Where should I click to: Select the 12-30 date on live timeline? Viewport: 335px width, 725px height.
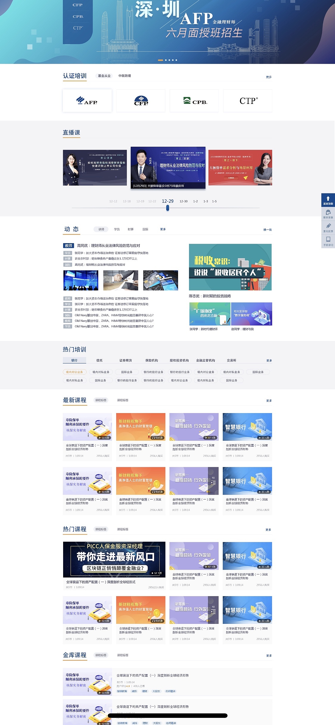[x=183, y=201]
